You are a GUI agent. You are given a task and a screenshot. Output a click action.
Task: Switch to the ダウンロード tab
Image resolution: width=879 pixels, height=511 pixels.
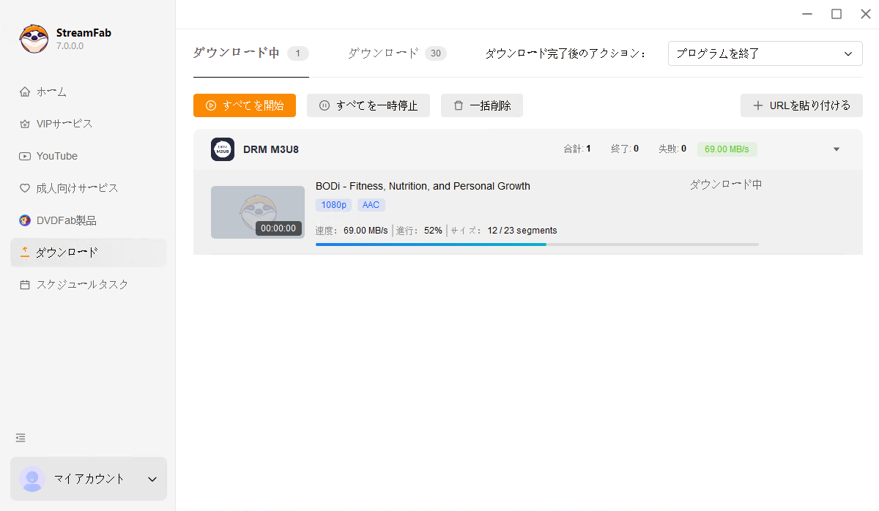(x=384, y=52)
